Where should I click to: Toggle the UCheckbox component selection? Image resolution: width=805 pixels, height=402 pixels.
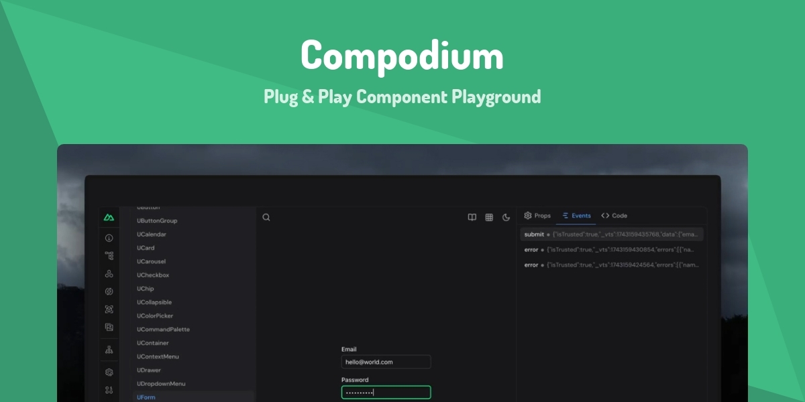tap(154, 275)
